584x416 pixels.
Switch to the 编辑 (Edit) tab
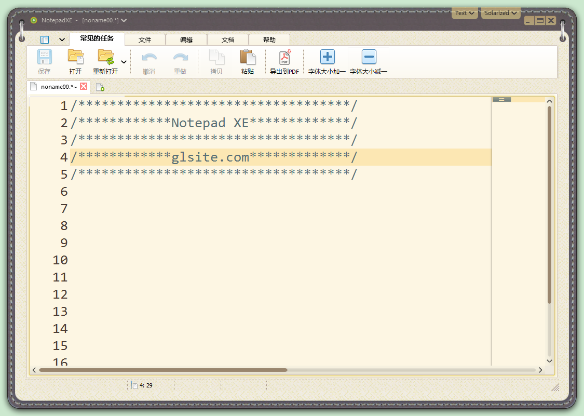coord(186,39)
